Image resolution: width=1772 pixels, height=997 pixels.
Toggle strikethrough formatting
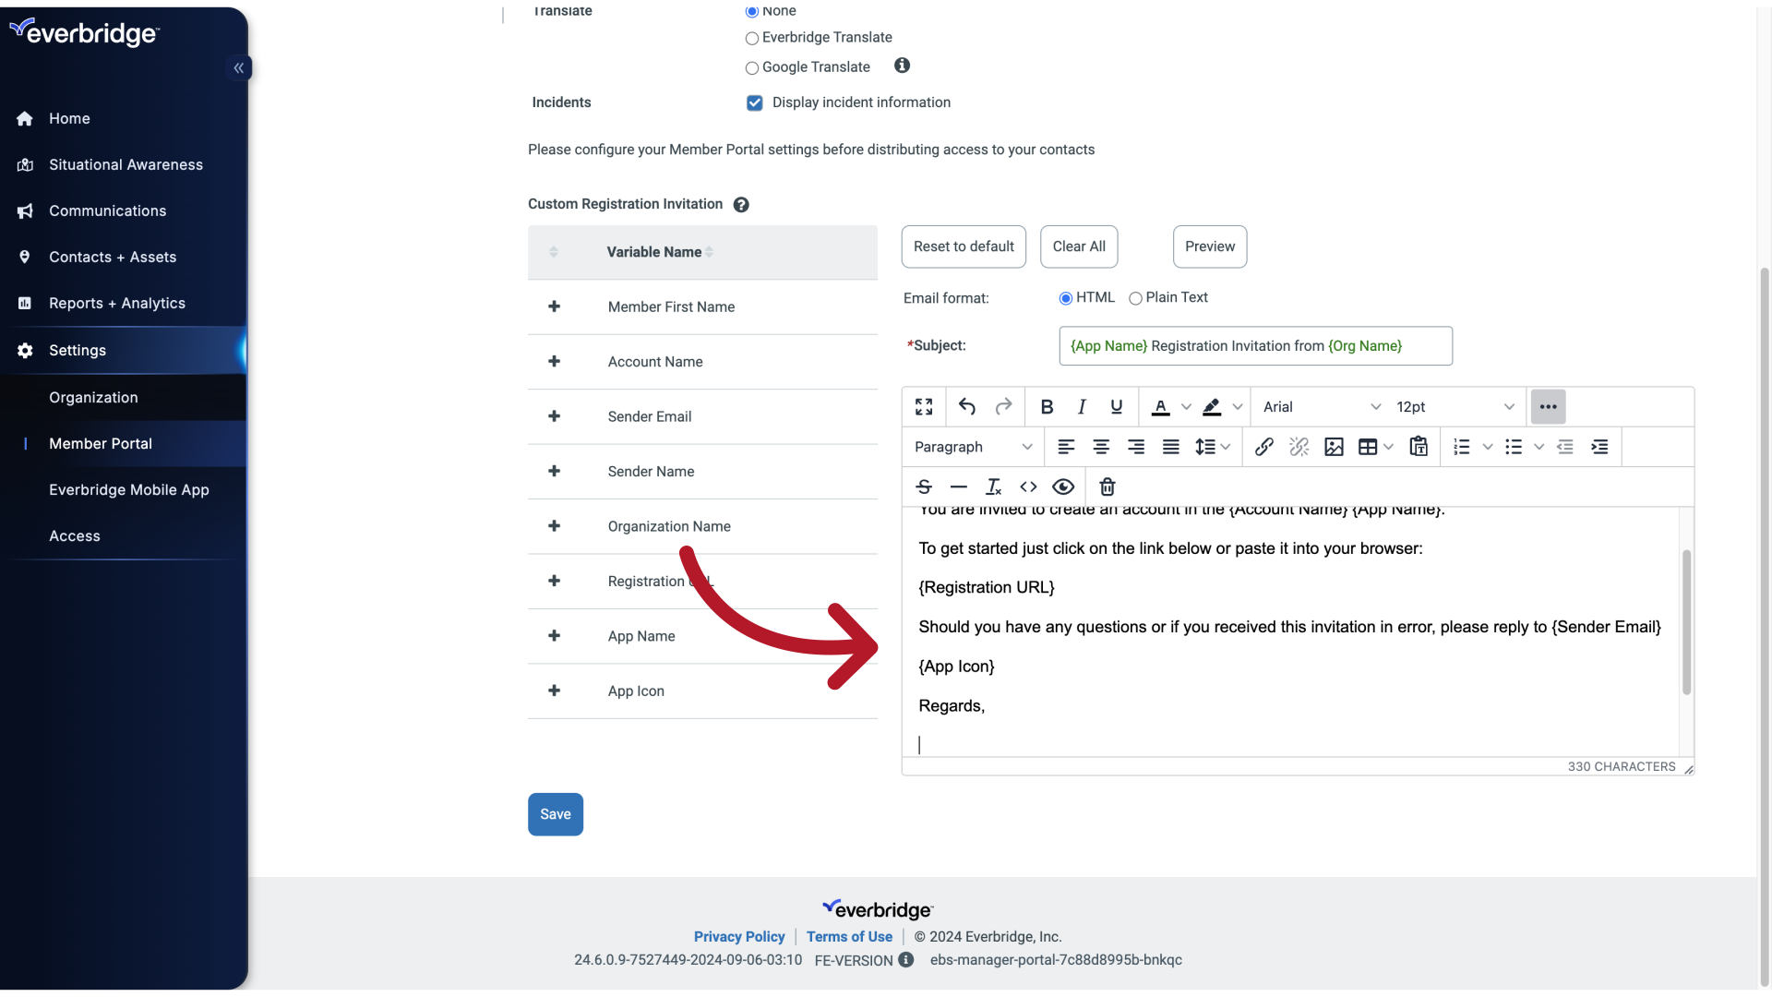click(x=924, y=486)
